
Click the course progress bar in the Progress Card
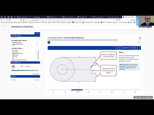(25, 70)
